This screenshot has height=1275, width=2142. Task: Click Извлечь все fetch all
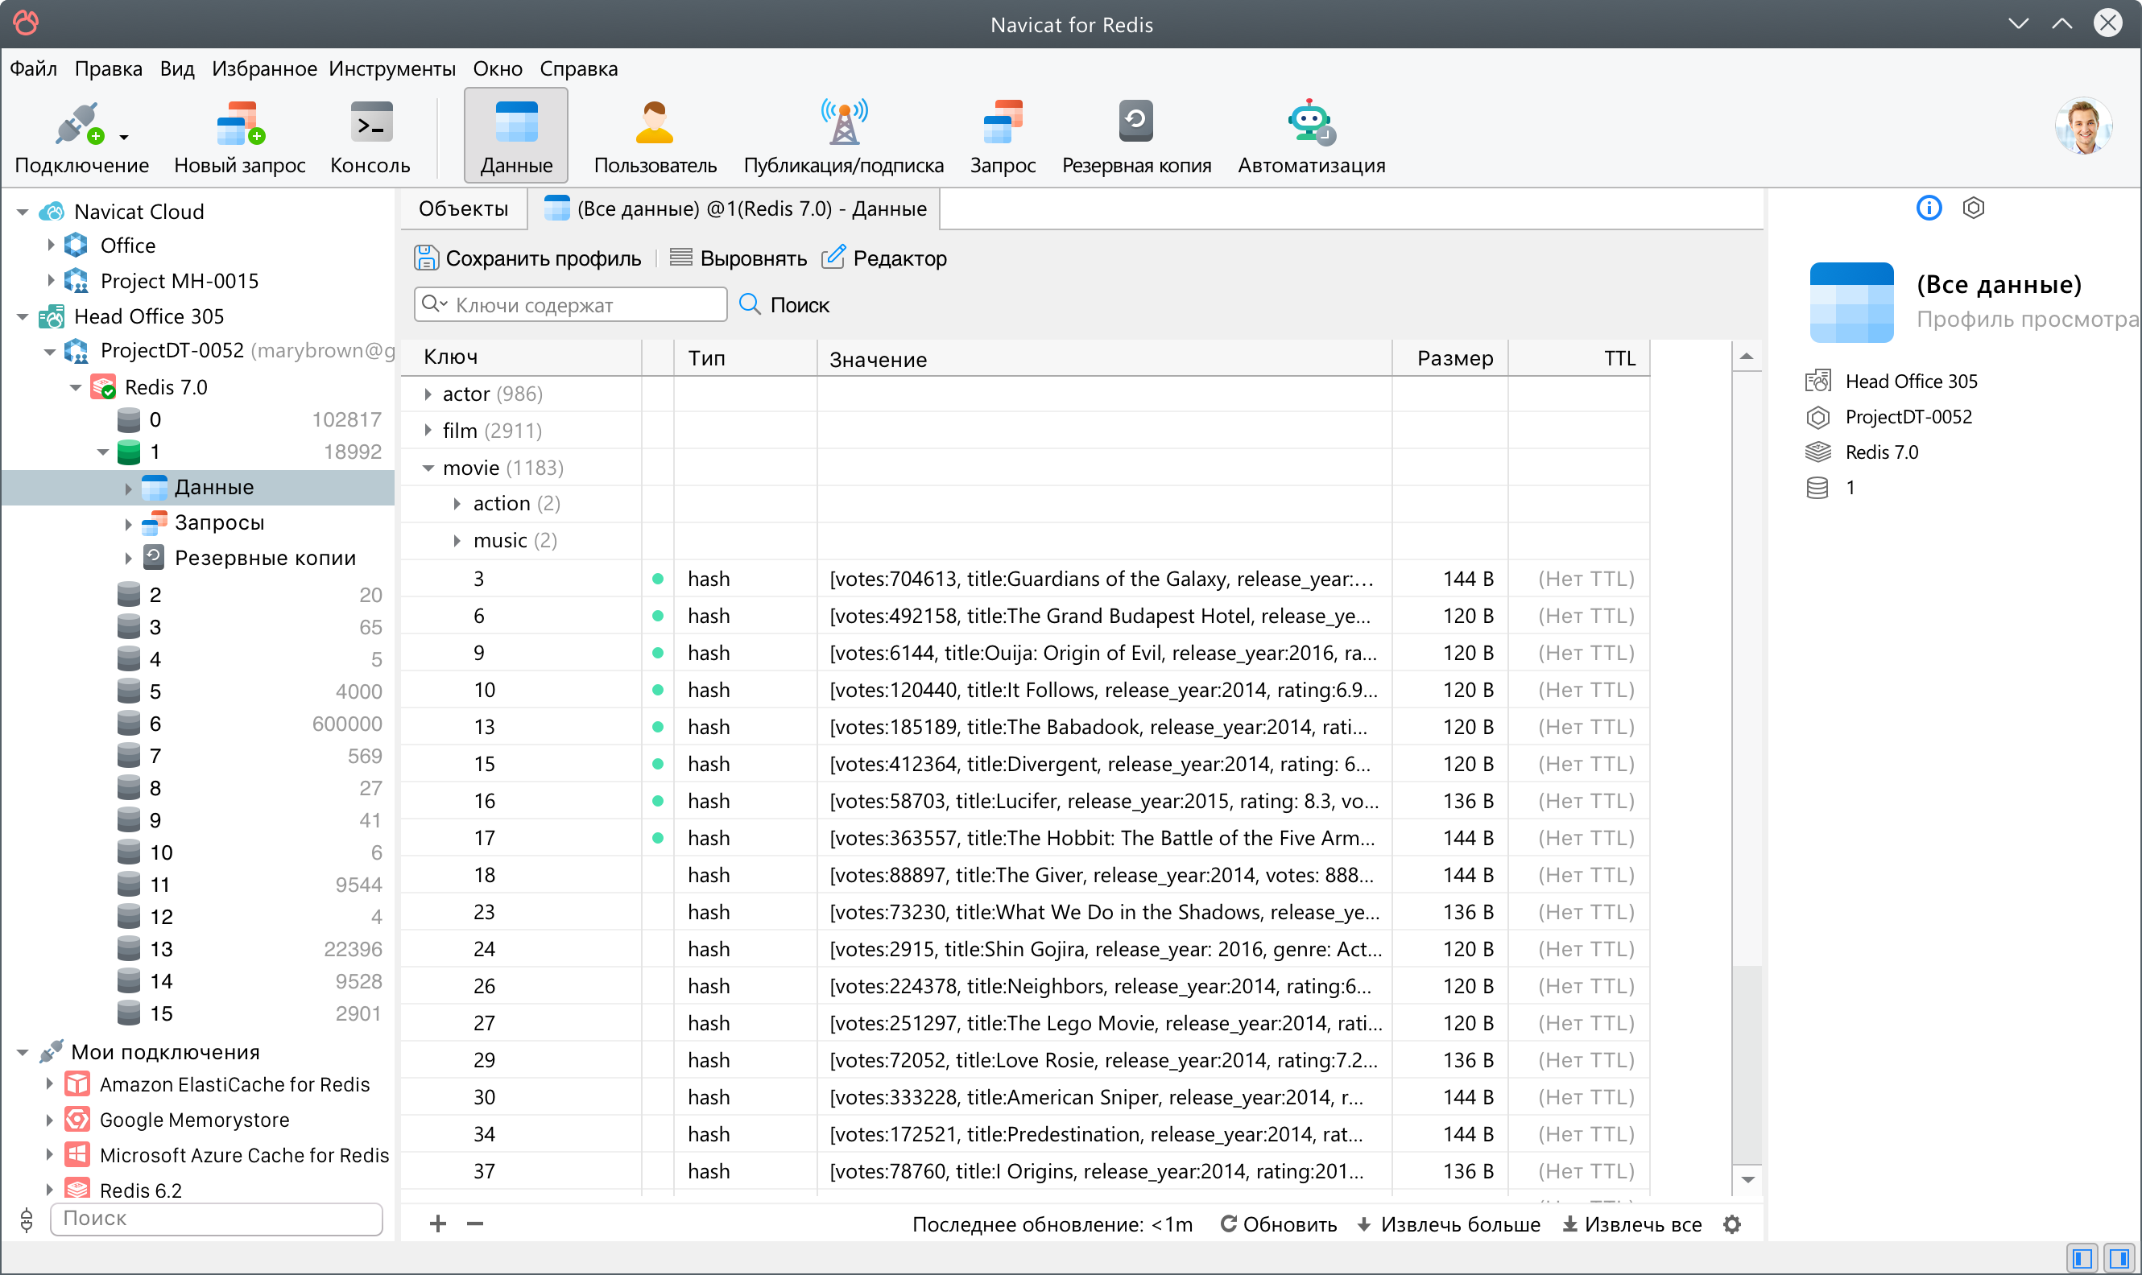tap(1631, 1224)
